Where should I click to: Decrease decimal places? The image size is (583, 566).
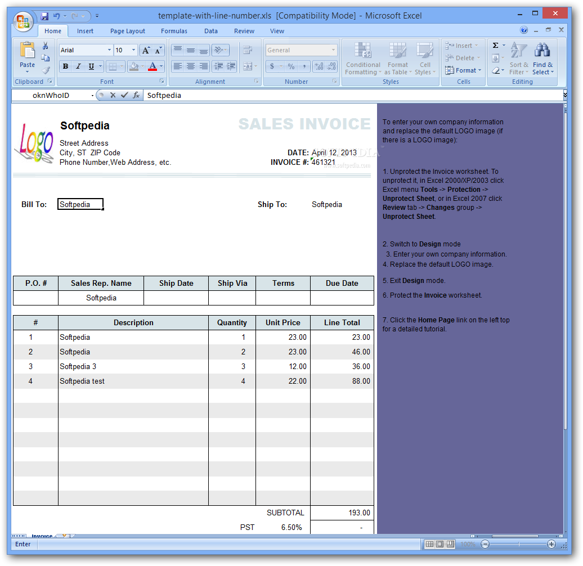point(331,66)
